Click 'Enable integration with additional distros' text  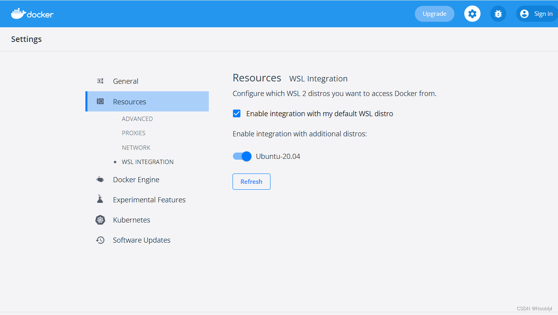[x=300, y=134]
